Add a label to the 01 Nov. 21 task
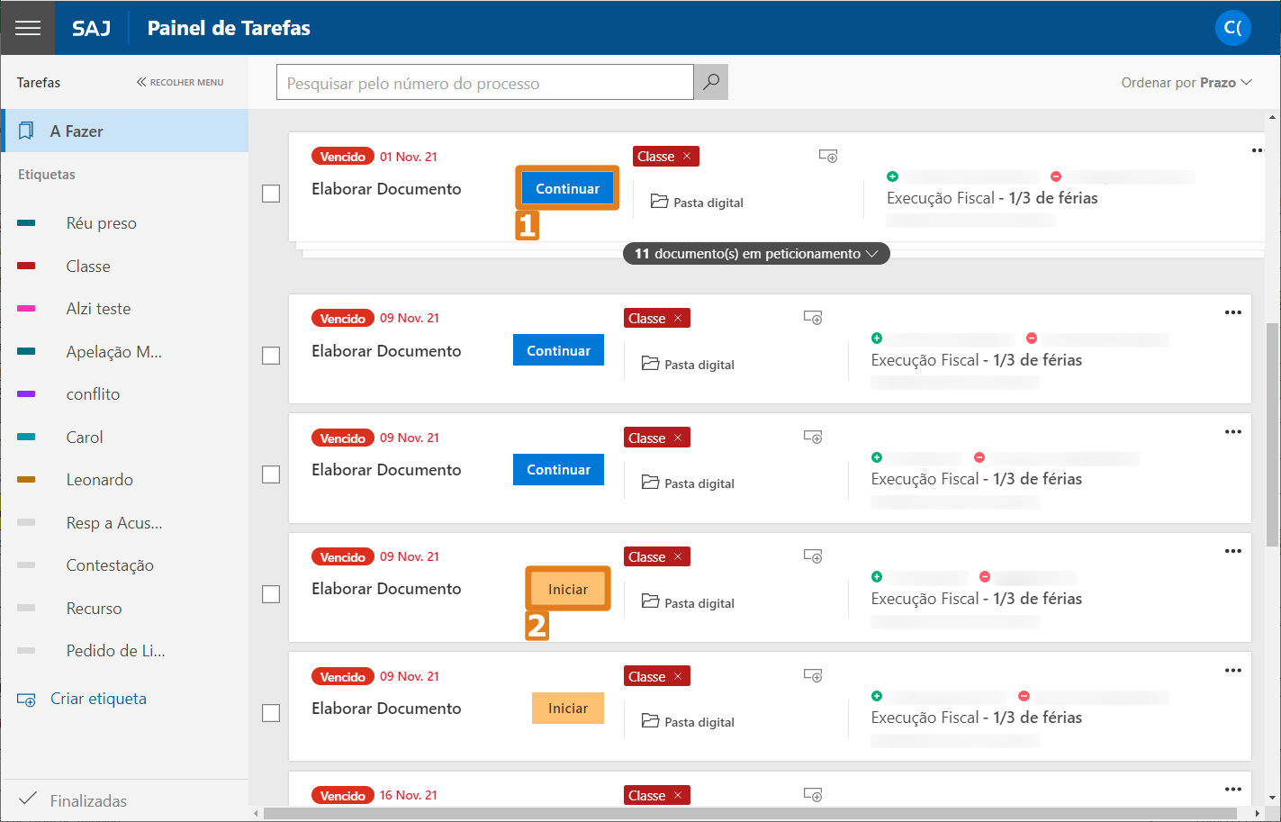The width and height of the screenshot is (1281, 822). [828, 156]
